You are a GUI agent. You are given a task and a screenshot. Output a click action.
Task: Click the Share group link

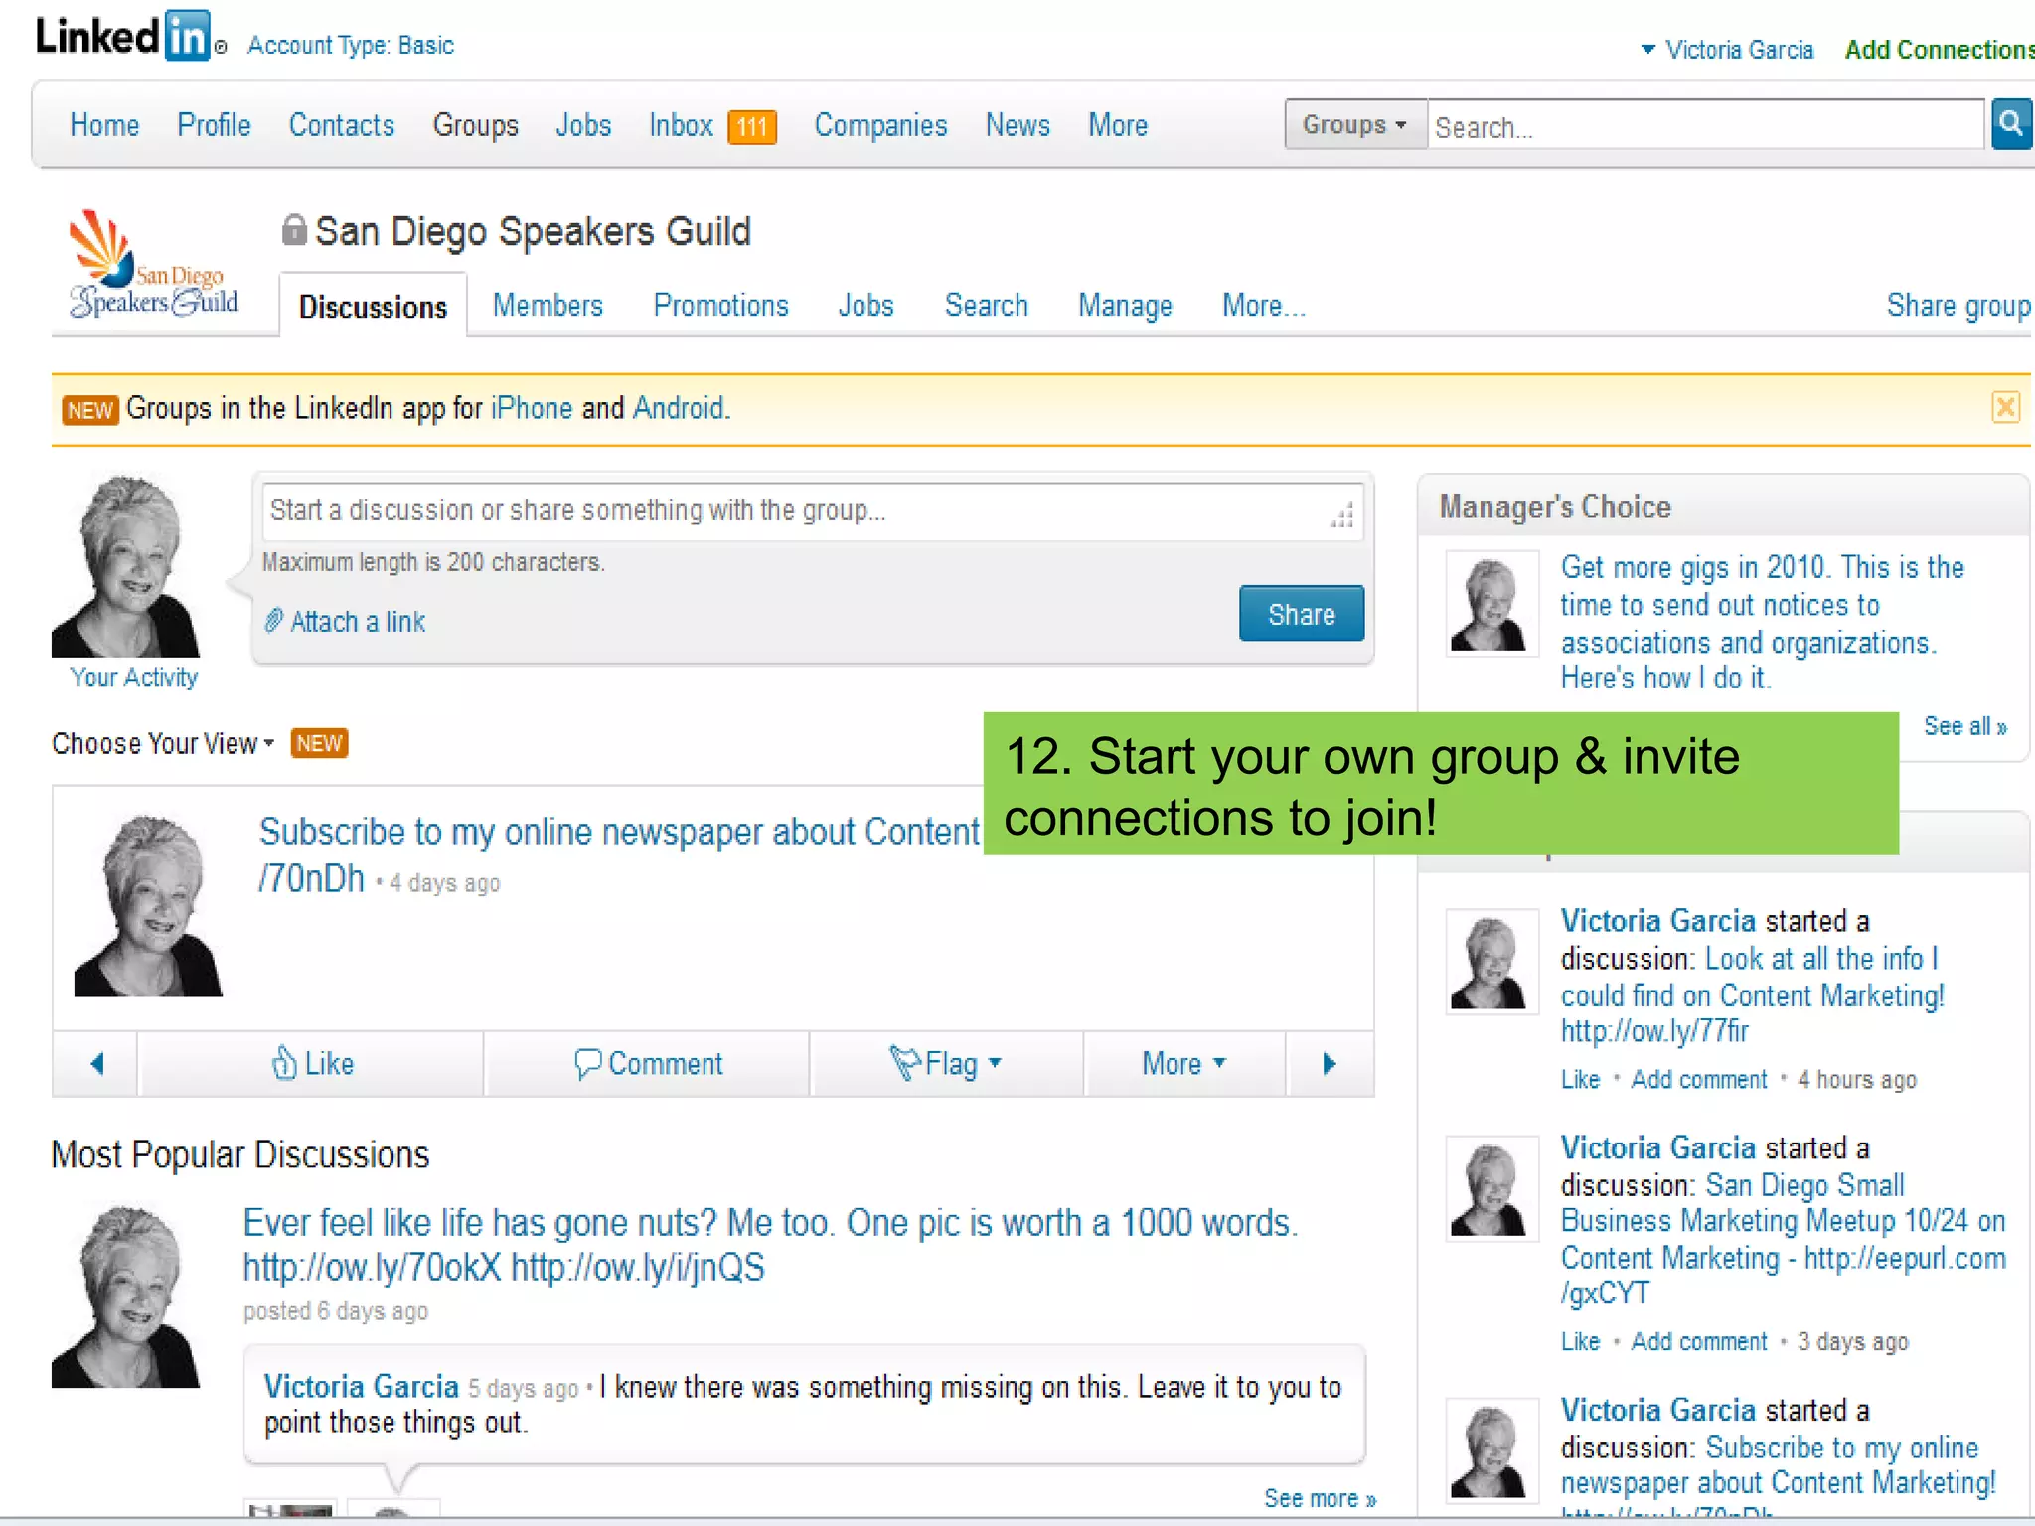pyautogui.click(x=1957, y=305)
